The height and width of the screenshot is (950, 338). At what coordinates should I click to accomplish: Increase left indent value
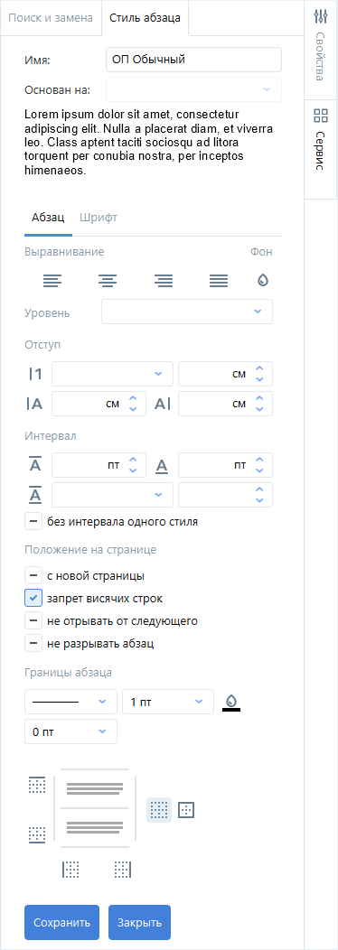(x=134, y=398)
